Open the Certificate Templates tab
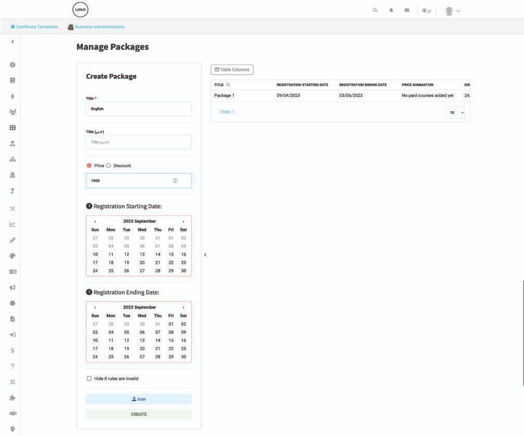Screen dimensions: 524x436 [x=34, y=27]
